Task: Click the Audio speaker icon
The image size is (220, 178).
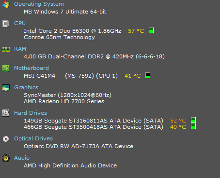Action: (6, 158)
